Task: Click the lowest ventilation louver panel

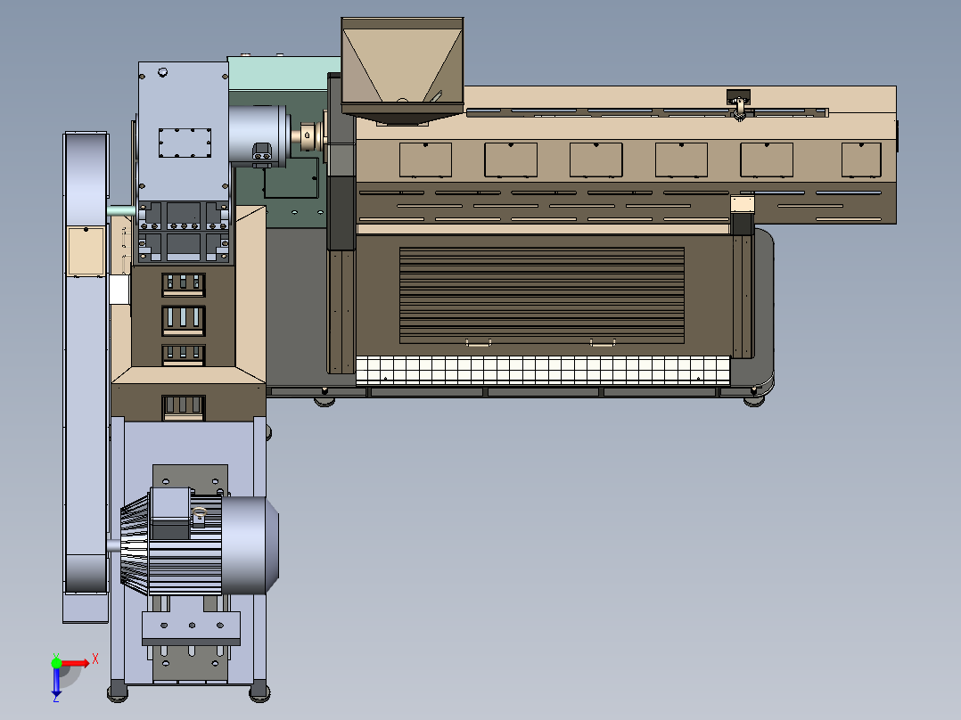Action: tap(182, 406)
